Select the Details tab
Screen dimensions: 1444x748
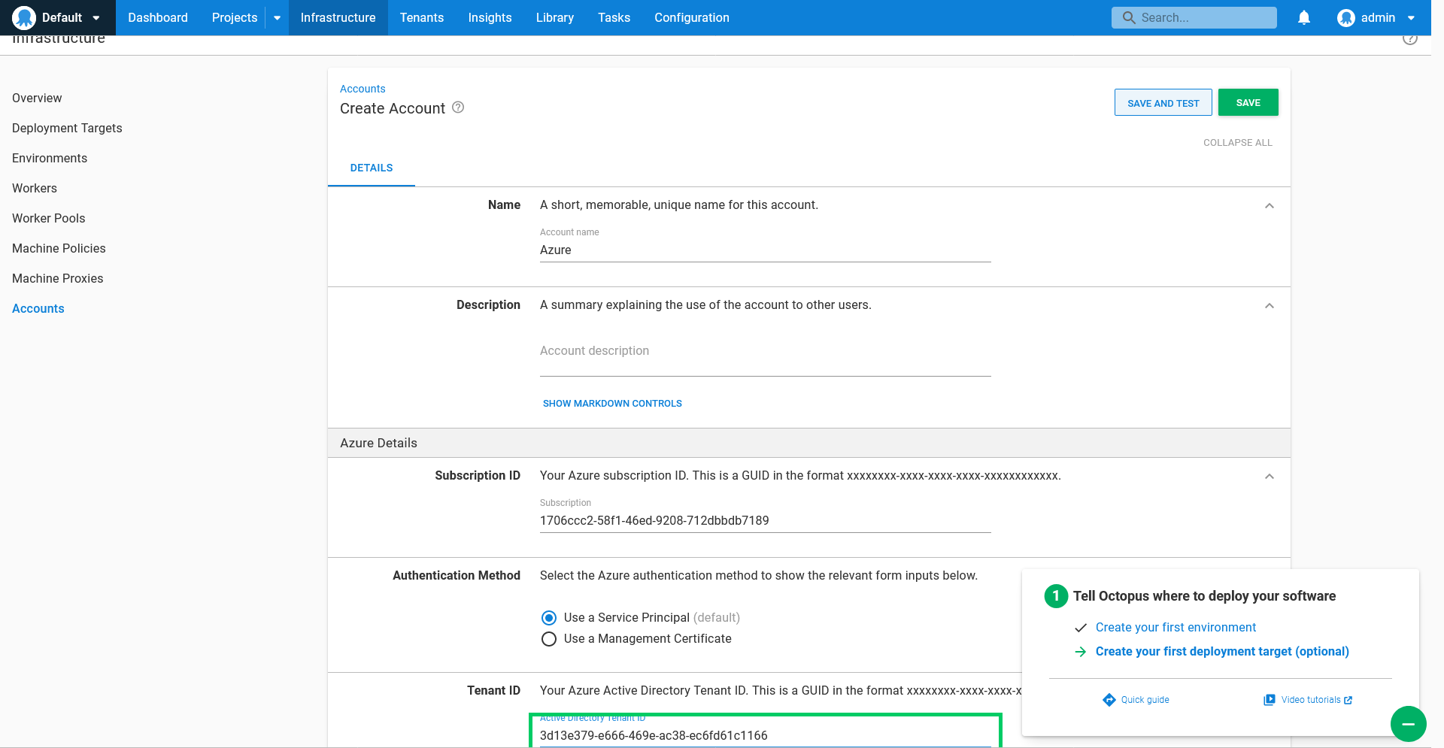372,168
